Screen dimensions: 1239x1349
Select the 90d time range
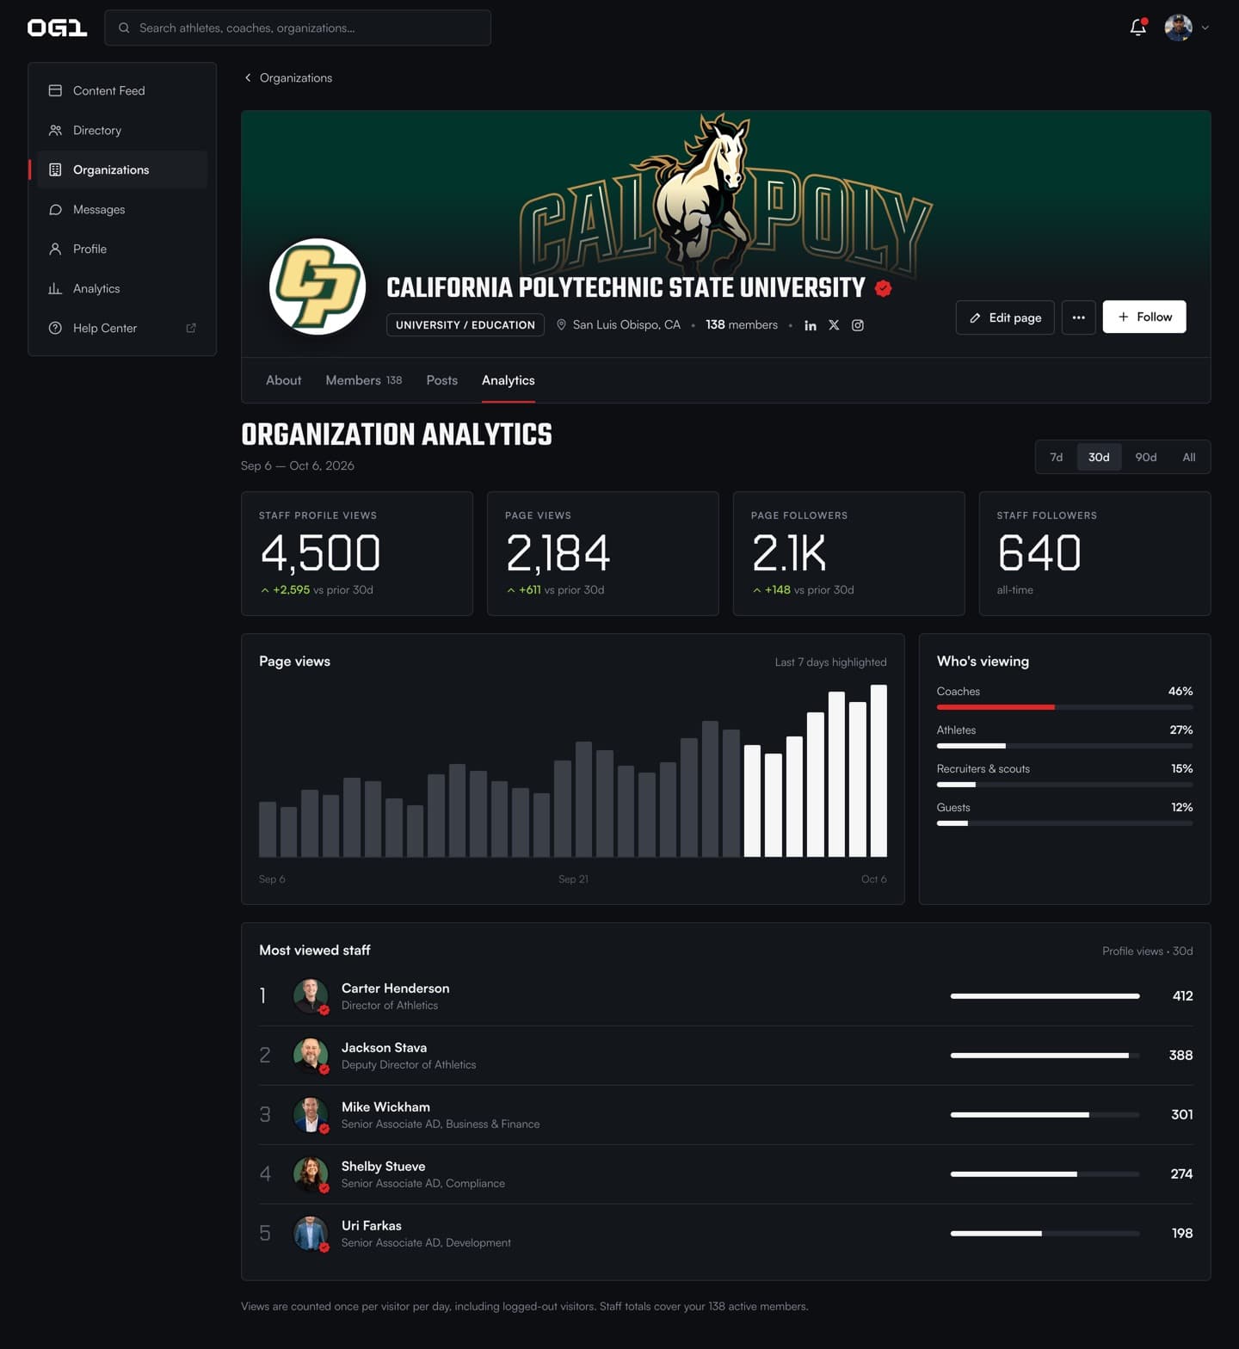1146,457
